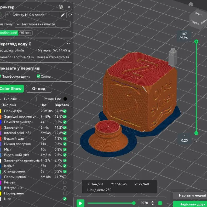
Task: Open the Creality Hi 0.4 nozzle dropdown
Action: (x=32, y=15)
